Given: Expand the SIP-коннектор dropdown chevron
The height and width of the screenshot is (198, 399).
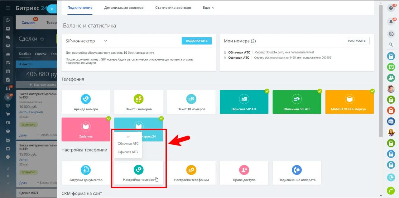Looking at the screenshot, I should pyautogui.click(x=105, y=41).
